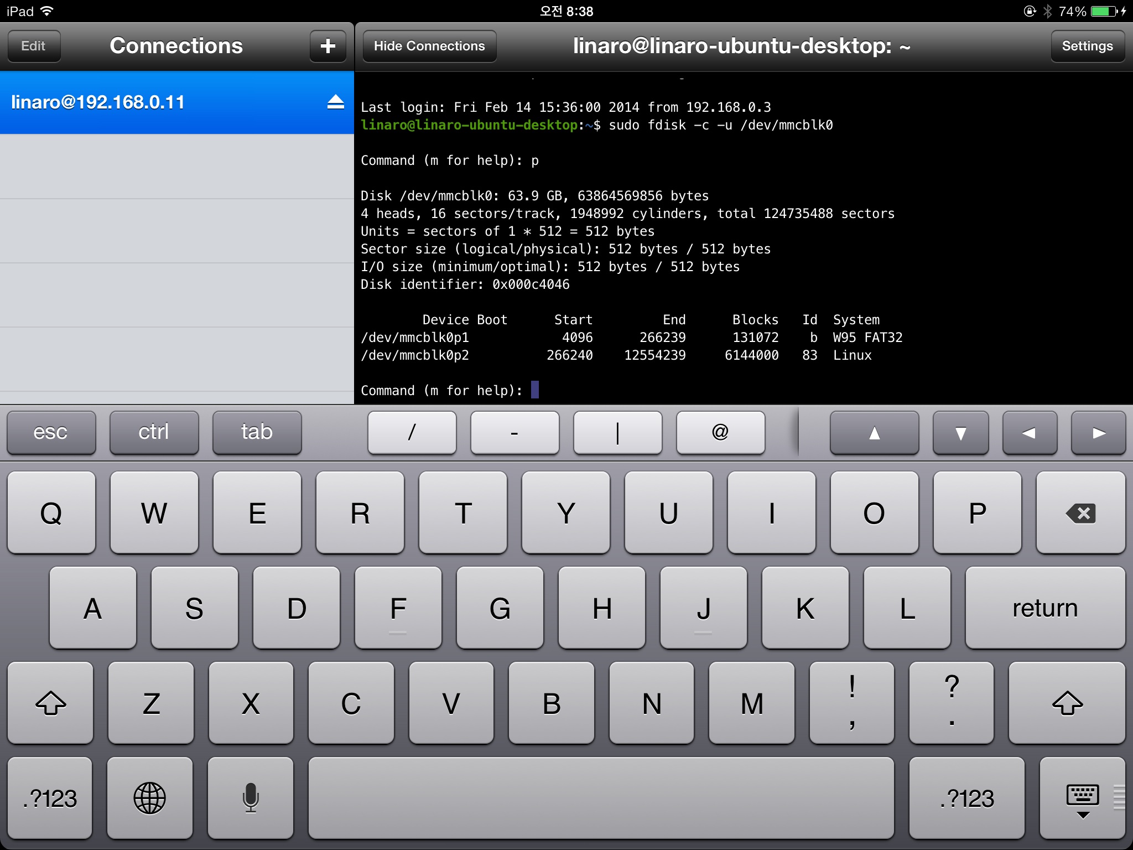Open the Settings button
Screen dimensions: 1133x850
click(1087, 46)
